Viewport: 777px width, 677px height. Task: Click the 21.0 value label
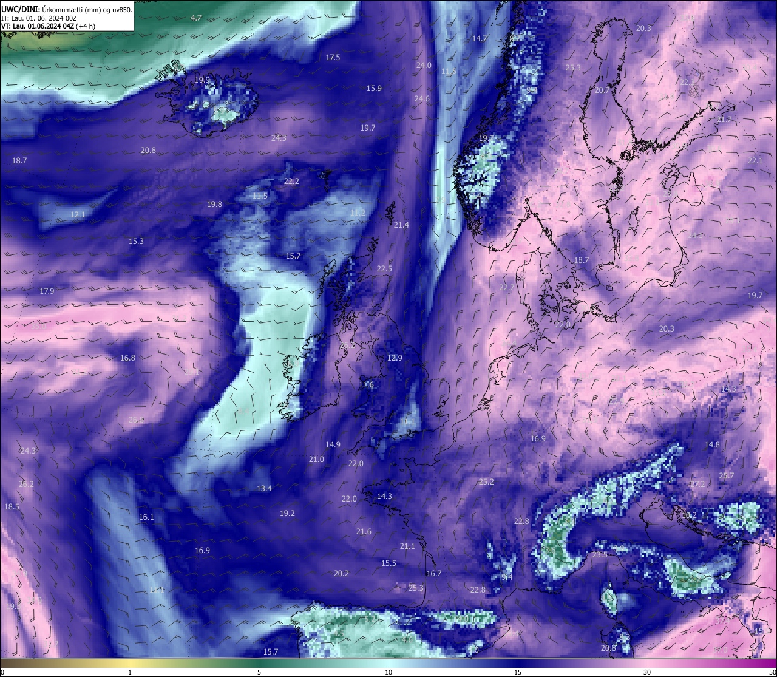point(316,460)
